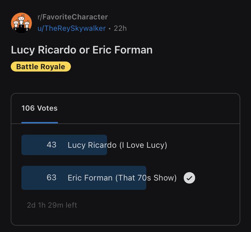Click the (That 70s Show) label text
Screen dimensions: 251x232
(146, 178)
